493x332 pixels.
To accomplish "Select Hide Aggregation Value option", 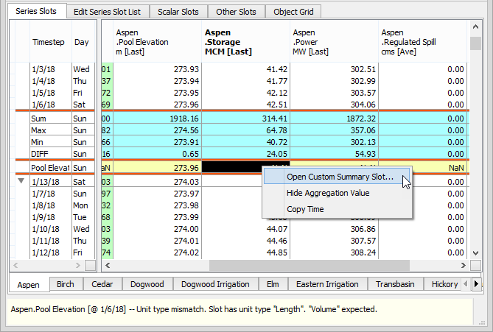I will tap(327, 193).
